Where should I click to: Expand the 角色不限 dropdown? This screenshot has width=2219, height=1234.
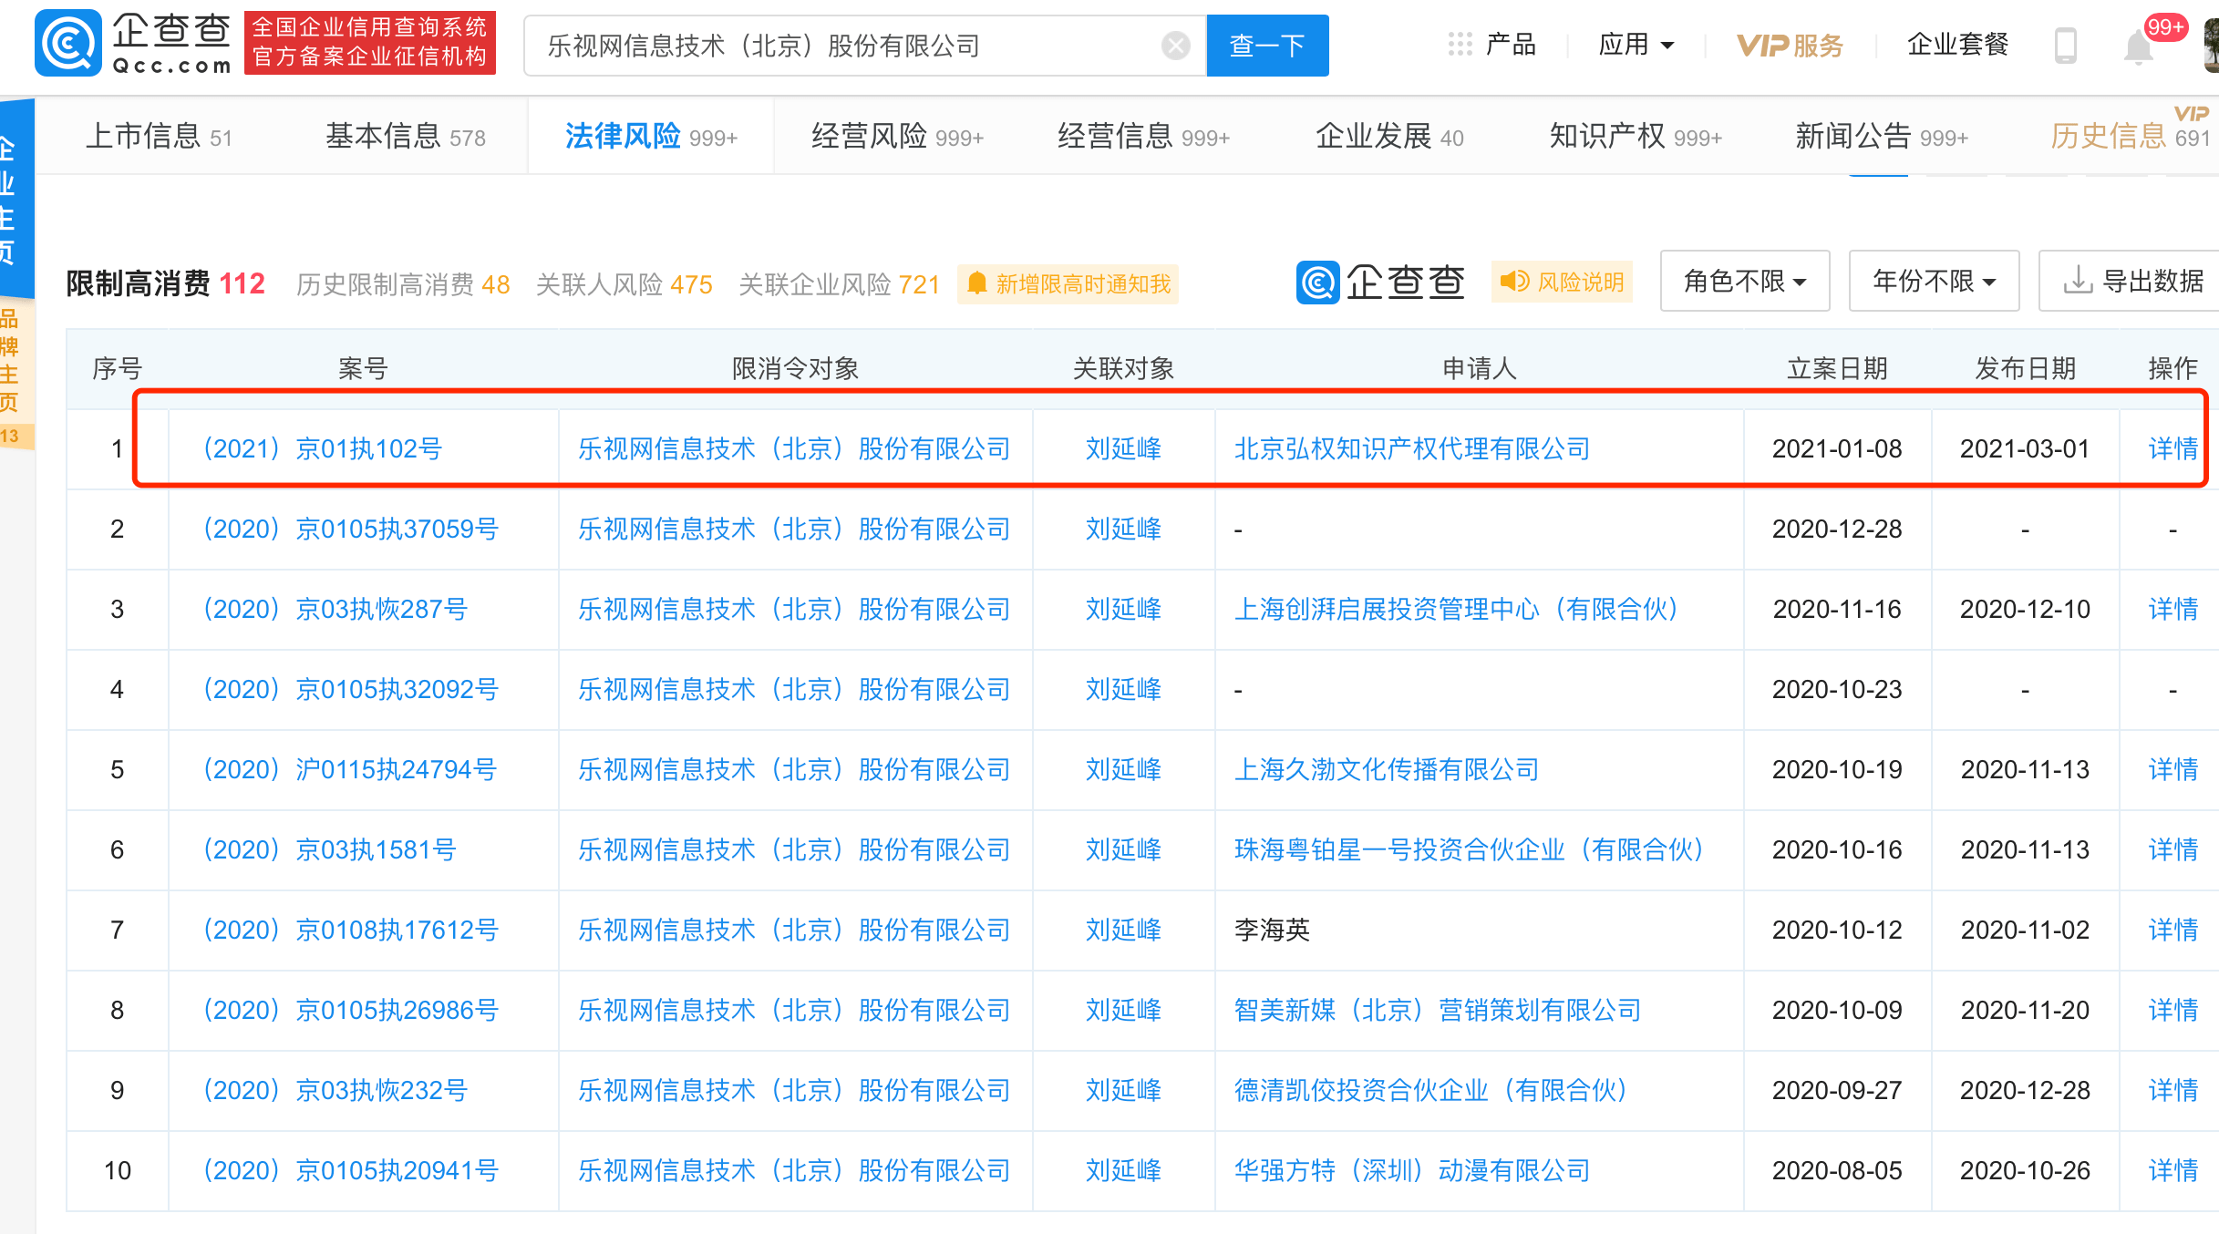click(1745, 282)
